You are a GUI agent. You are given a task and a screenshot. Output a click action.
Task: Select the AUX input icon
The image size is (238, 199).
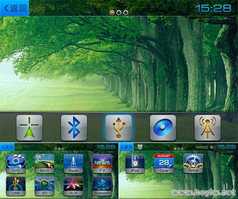tap(73, 186)
